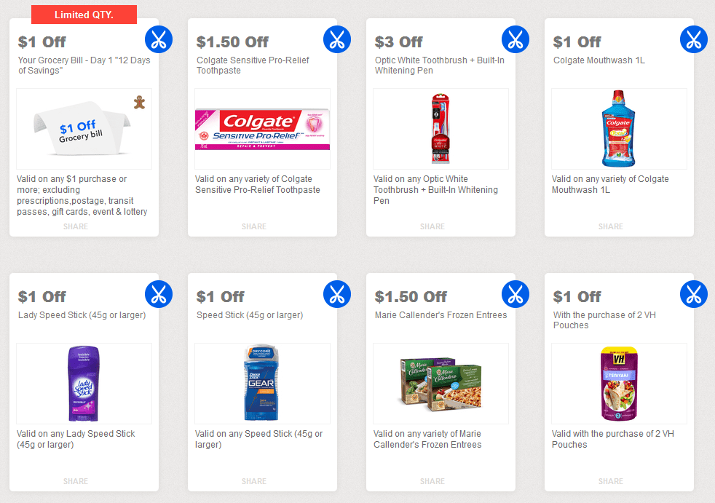The width and height of the screenshot is (715, 503).
Task: Clip the Optic White Toothbrush coupon
Action: [x=515, y=40]
